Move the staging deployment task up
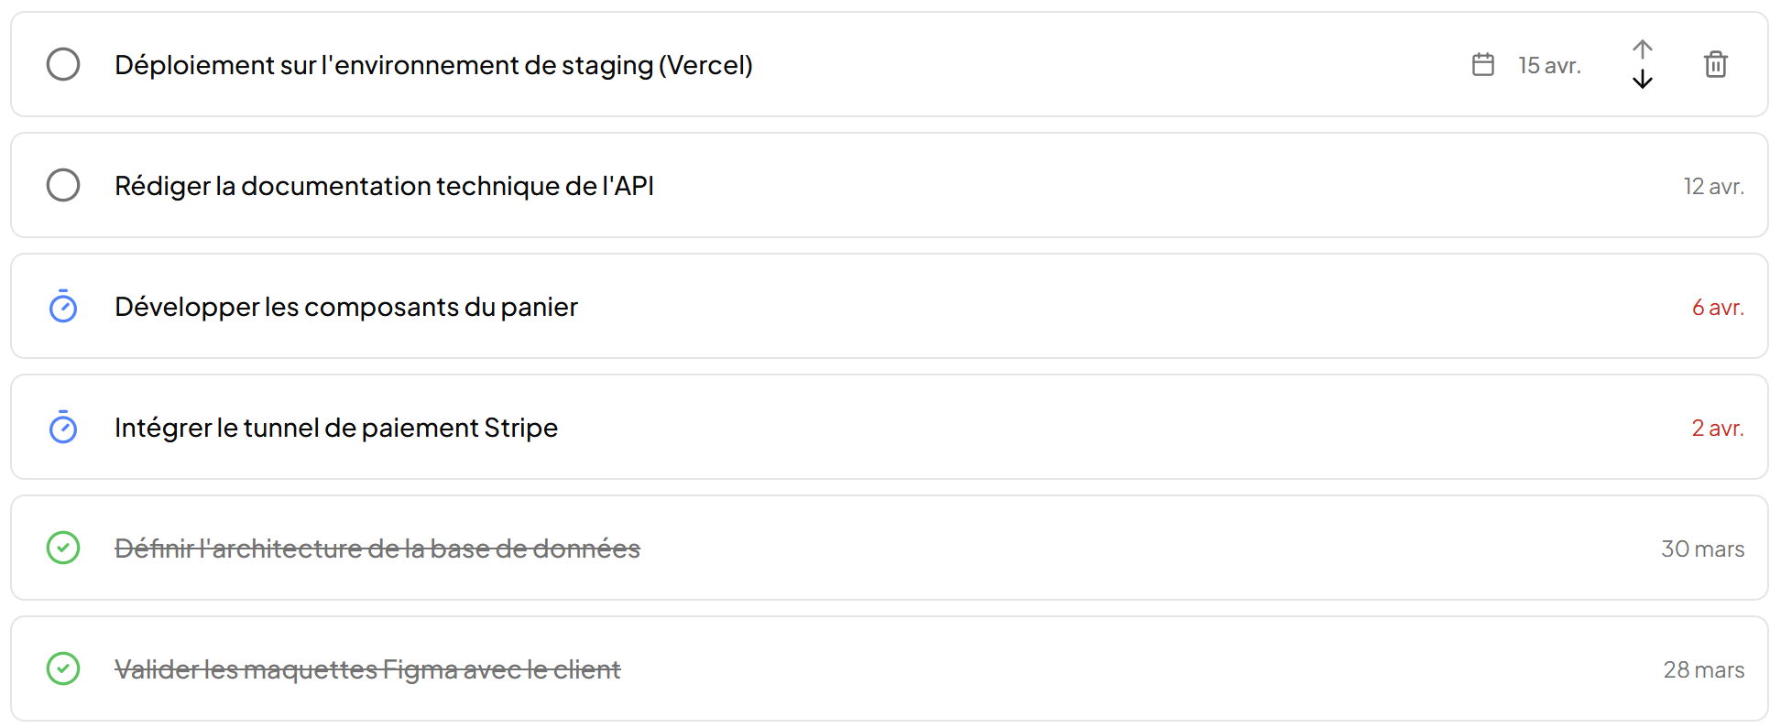The height and width of the screenshot is (728, 1781). (1643, 49)
